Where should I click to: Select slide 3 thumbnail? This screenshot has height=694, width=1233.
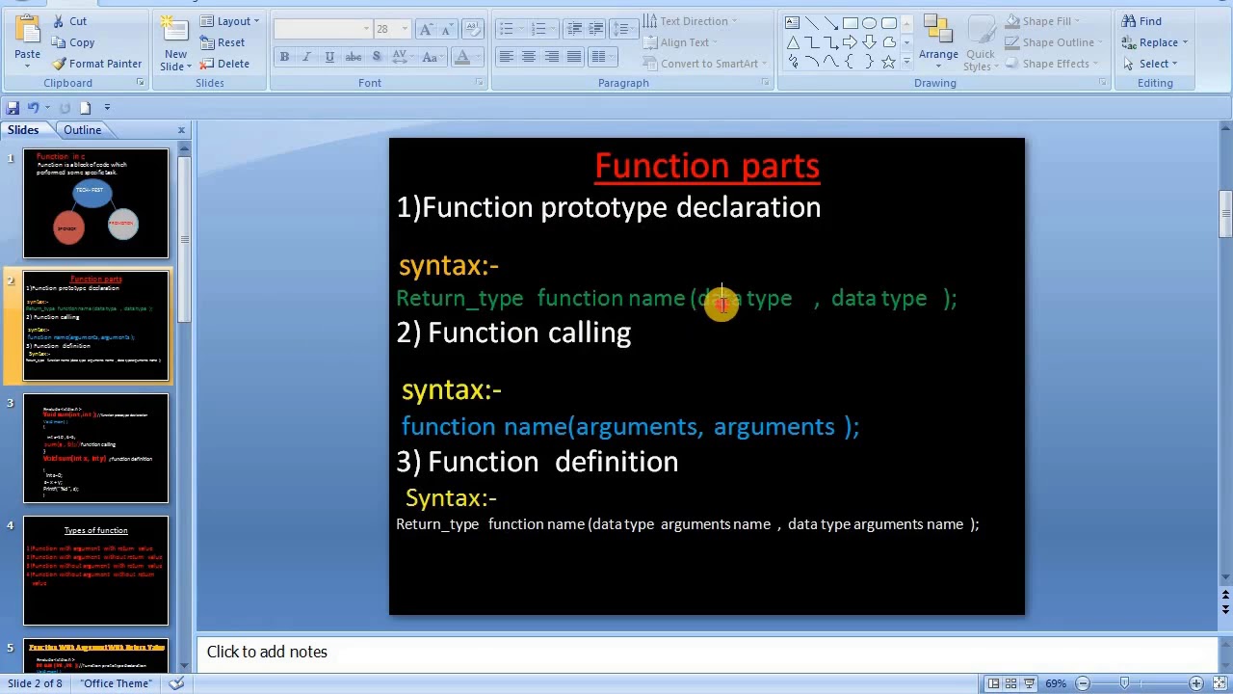(x=95, y=448)
